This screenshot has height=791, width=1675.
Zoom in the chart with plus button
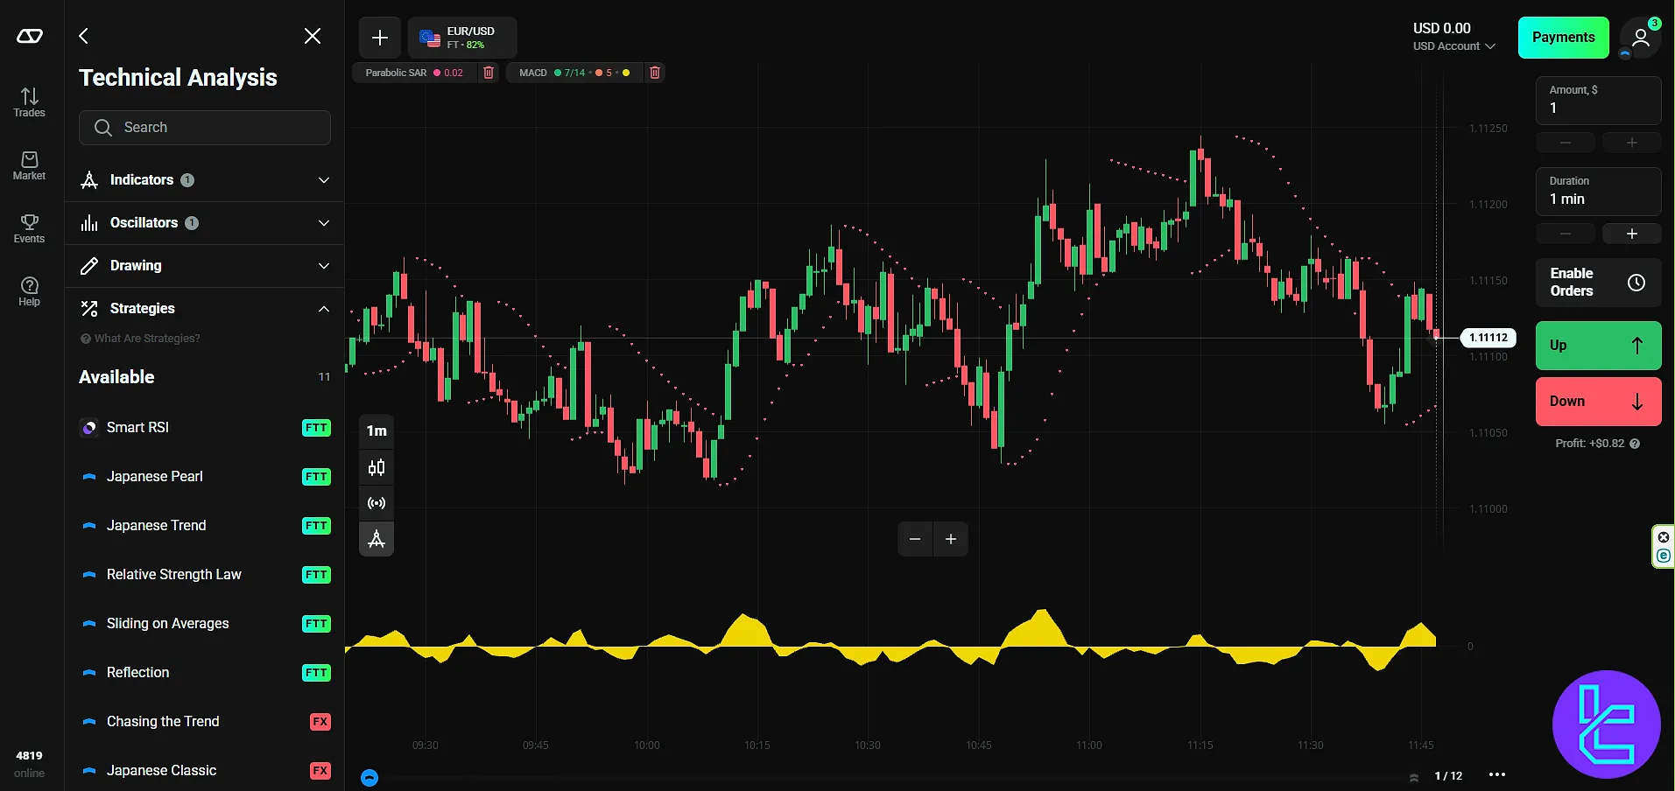point(951,539)
